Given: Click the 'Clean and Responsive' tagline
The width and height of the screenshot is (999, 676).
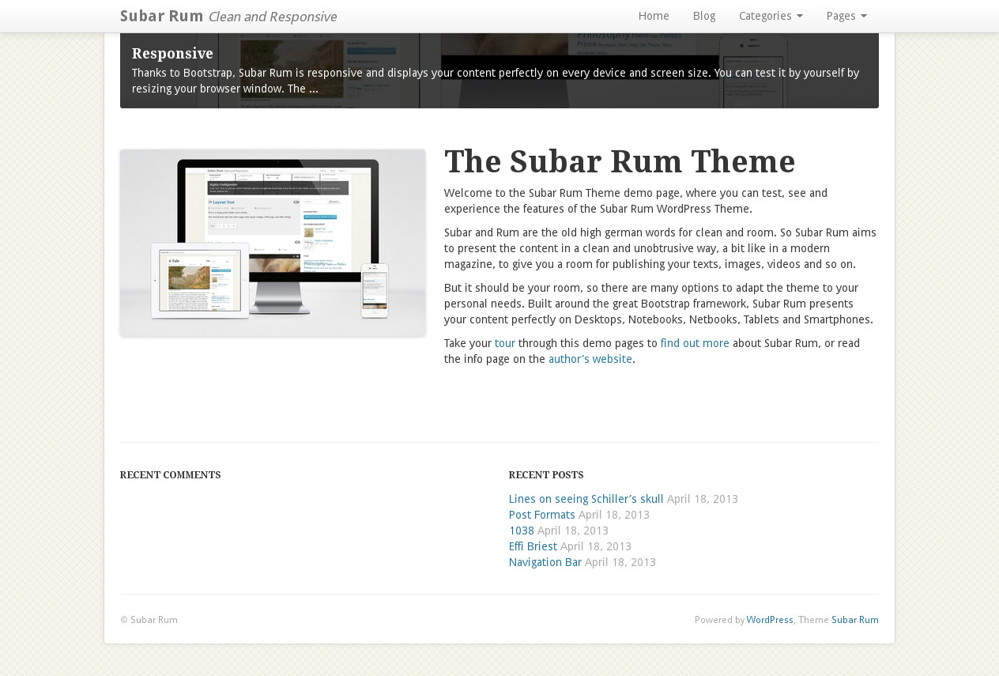Looking at the screenshot, I should [273, 17].
